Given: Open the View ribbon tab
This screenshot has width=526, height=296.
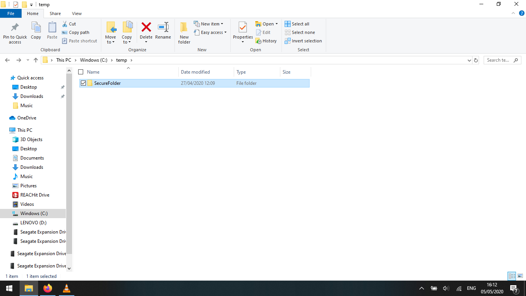Looking at the screenshot, I should tap(77, 13).
